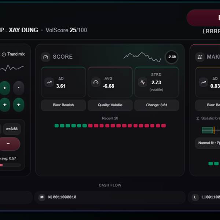Click the M|0011000010 cash flow code
This screenshot has width=220, height=220.
click(62, 197)
